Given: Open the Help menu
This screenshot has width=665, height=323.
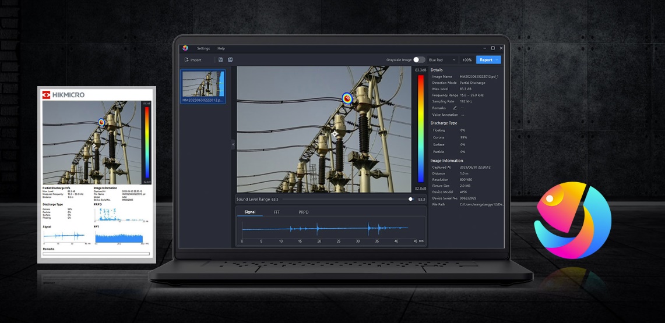Looking at the screenshot, I should point(221,48).
